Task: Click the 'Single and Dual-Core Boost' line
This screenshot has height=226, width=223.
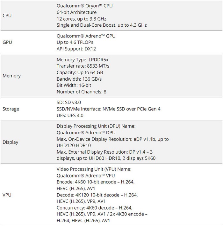Action: click(x=102, y=25)
